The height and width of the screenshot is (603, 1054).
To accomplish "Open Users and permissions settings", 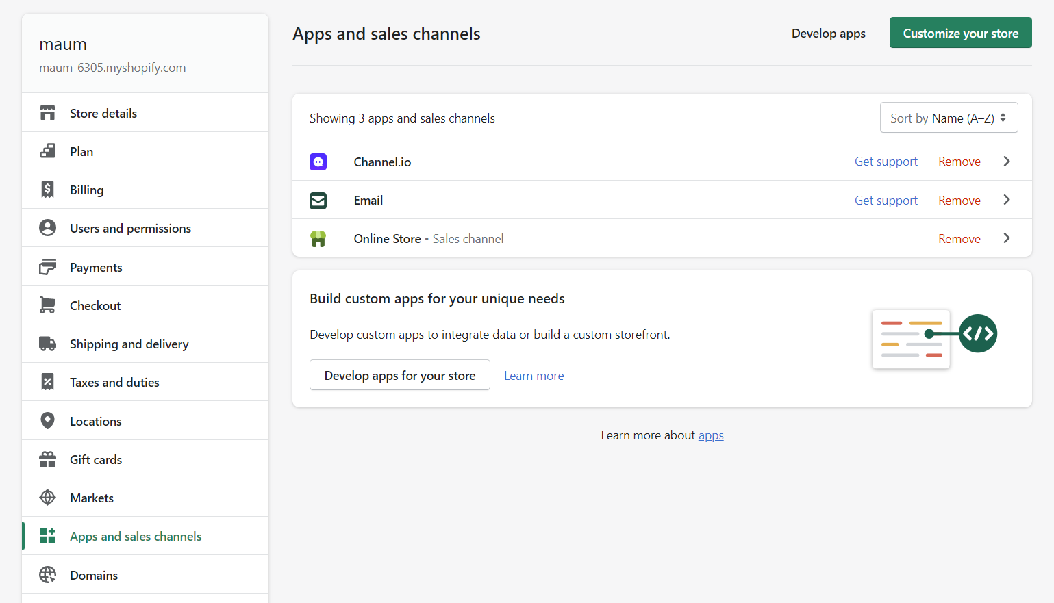I will pyautogui.click(x=130, y=229).
